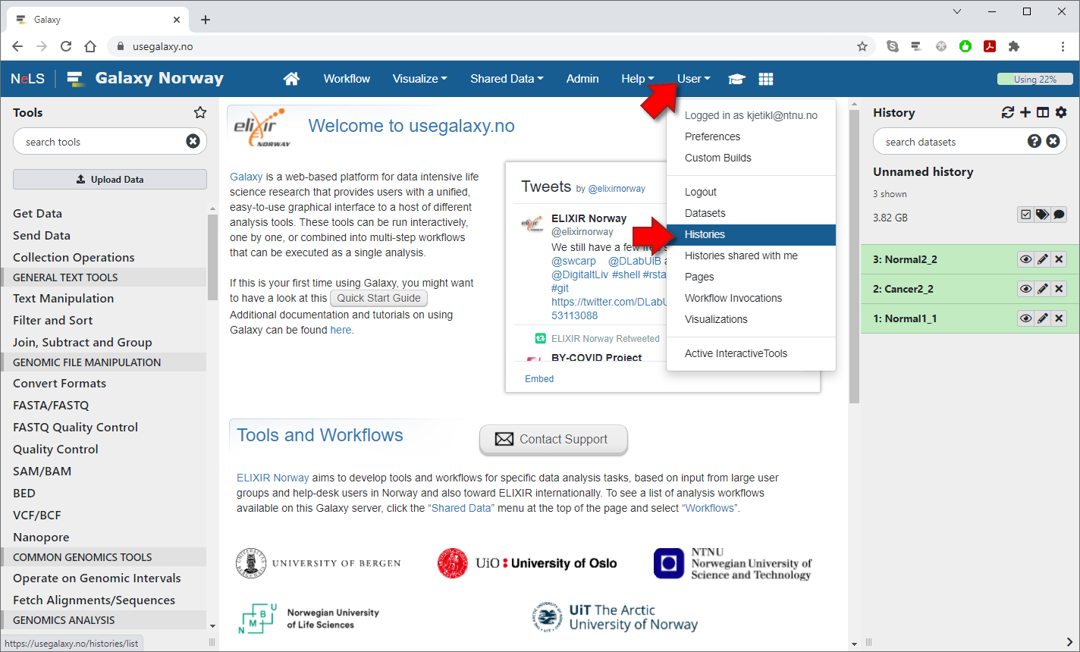Refresh the history panel
The height and width of the screenshot is (652, 1080).
coord(1007,112)
